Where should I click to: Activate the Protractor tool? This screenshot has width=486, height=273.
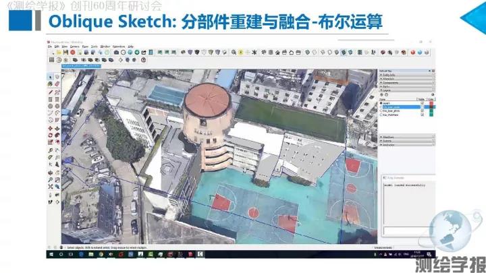[51, 157]
